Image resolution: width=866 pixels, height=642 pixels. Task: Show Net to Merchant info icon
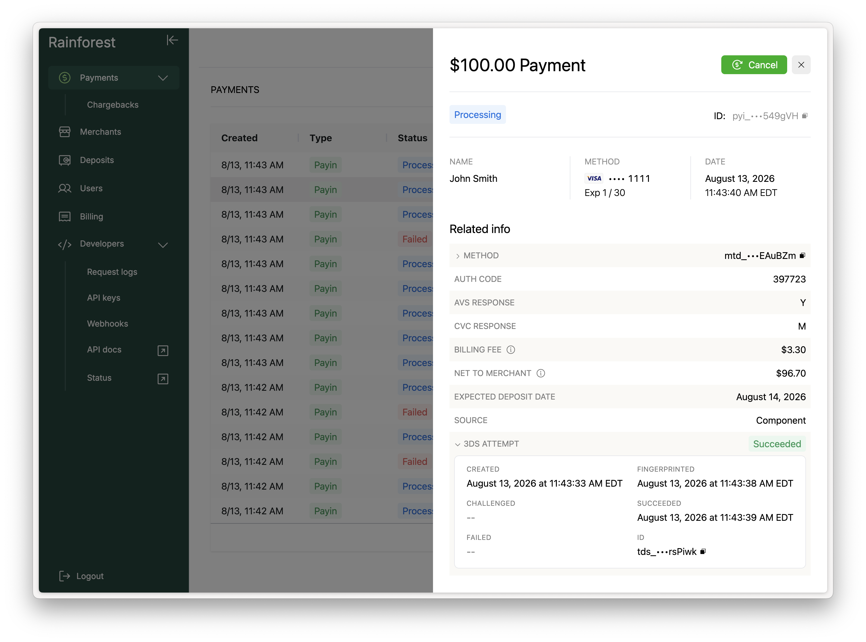click(541, 373)
